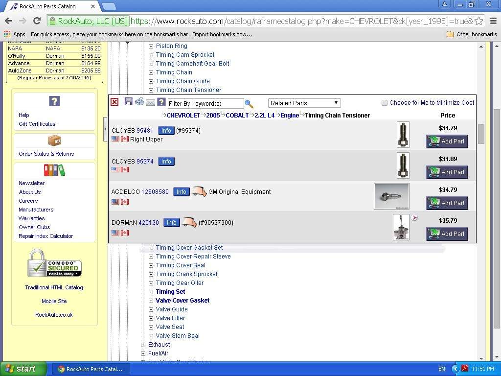This screenshot has width=501, height=376.
Task: Open the Apps grid icon in bookmarks bar
Action: point(7,34)
